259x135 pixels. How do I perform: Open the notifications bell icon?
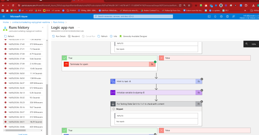pyautogui.click(x=215, y=16)
